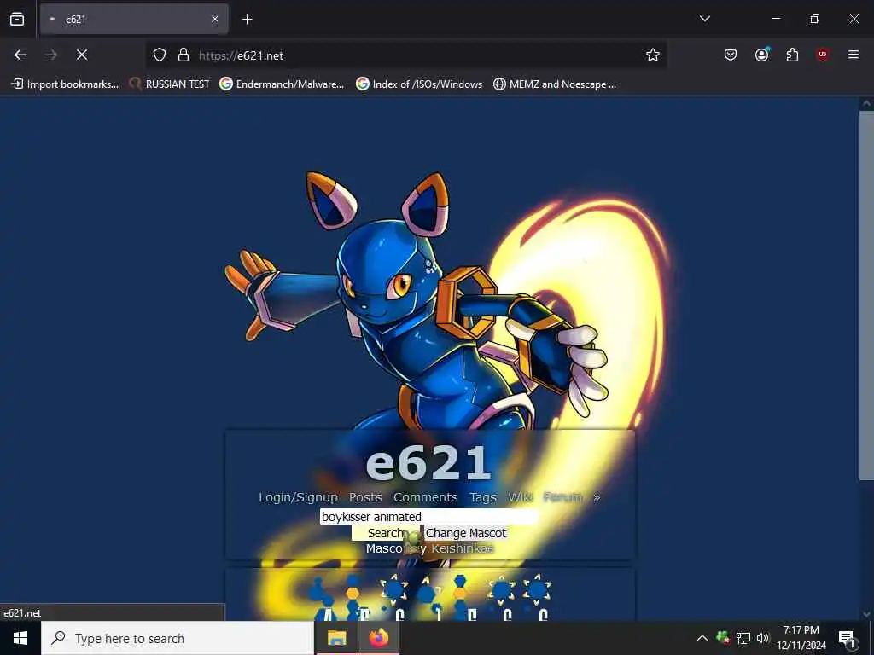Viewport: 874px width, 655px height.
Task: Click the e621 logo heading
Action: coord(428,463)
